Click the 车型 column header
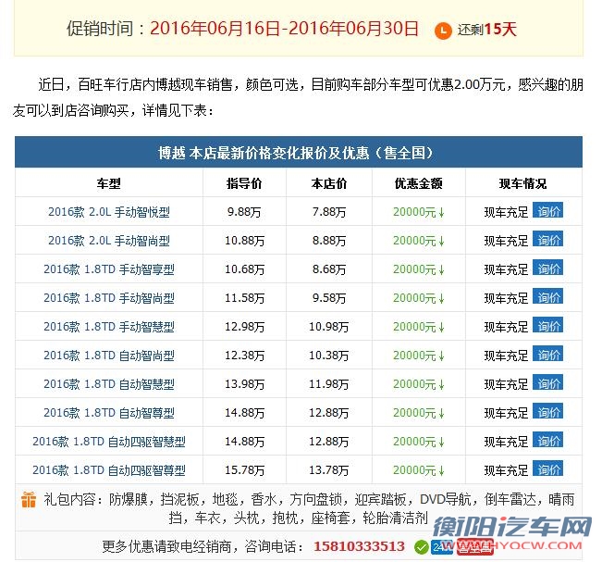This screenshot has width=602, height=562. pyautogui.click(x=108, y=183)
